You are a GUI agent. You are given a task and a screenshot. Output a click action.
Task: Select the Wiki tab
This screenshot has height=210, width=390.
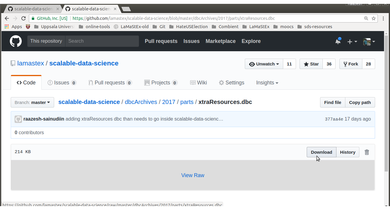point(198,83)
